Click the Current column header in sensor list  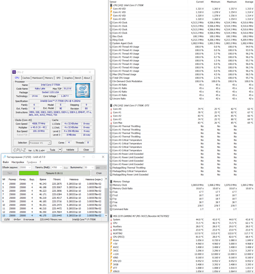point(200,2)
